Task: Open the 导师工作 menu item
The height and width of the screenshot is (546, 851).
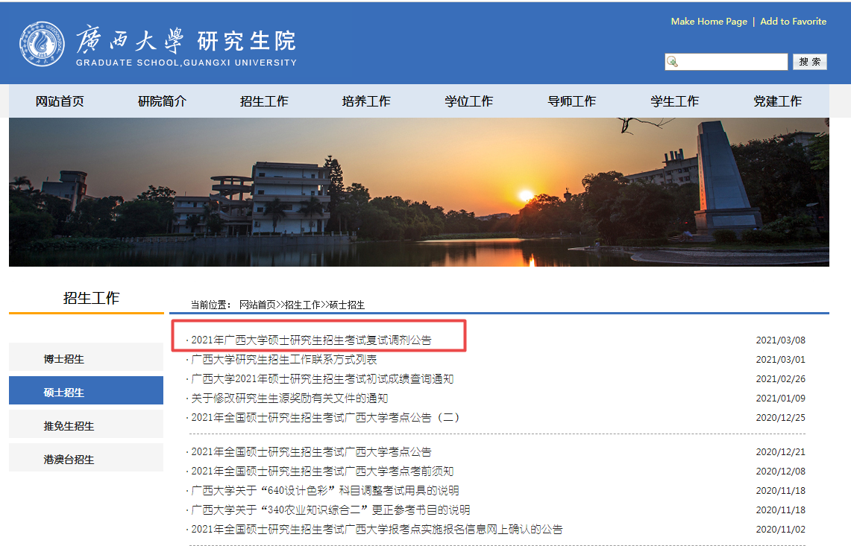Action: (571, 101)
